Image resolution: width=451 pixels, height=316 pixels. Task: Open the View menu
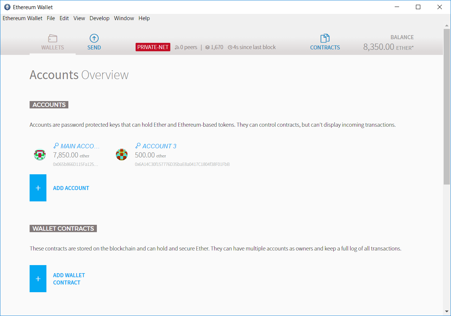pyautogui.click(x=79, y=18)
